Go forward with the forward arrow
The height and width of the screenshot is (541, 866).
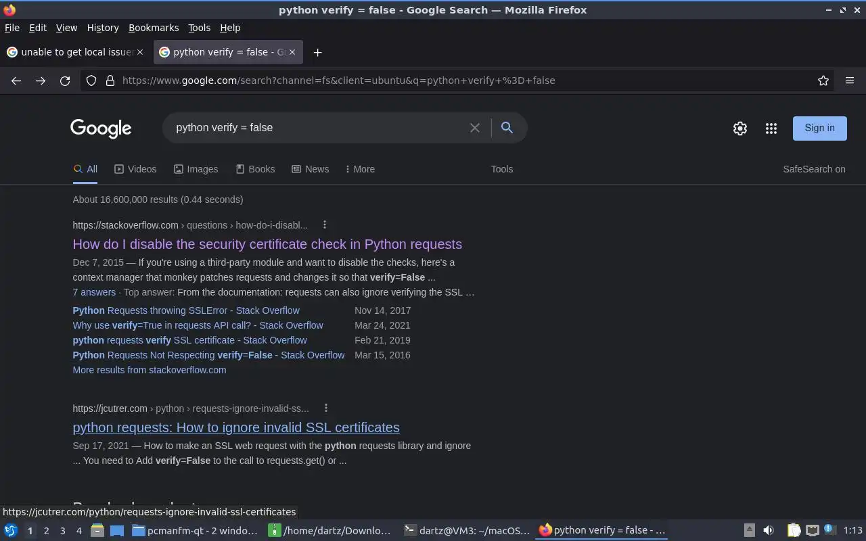pyautogui.click(x=41, y=80)
